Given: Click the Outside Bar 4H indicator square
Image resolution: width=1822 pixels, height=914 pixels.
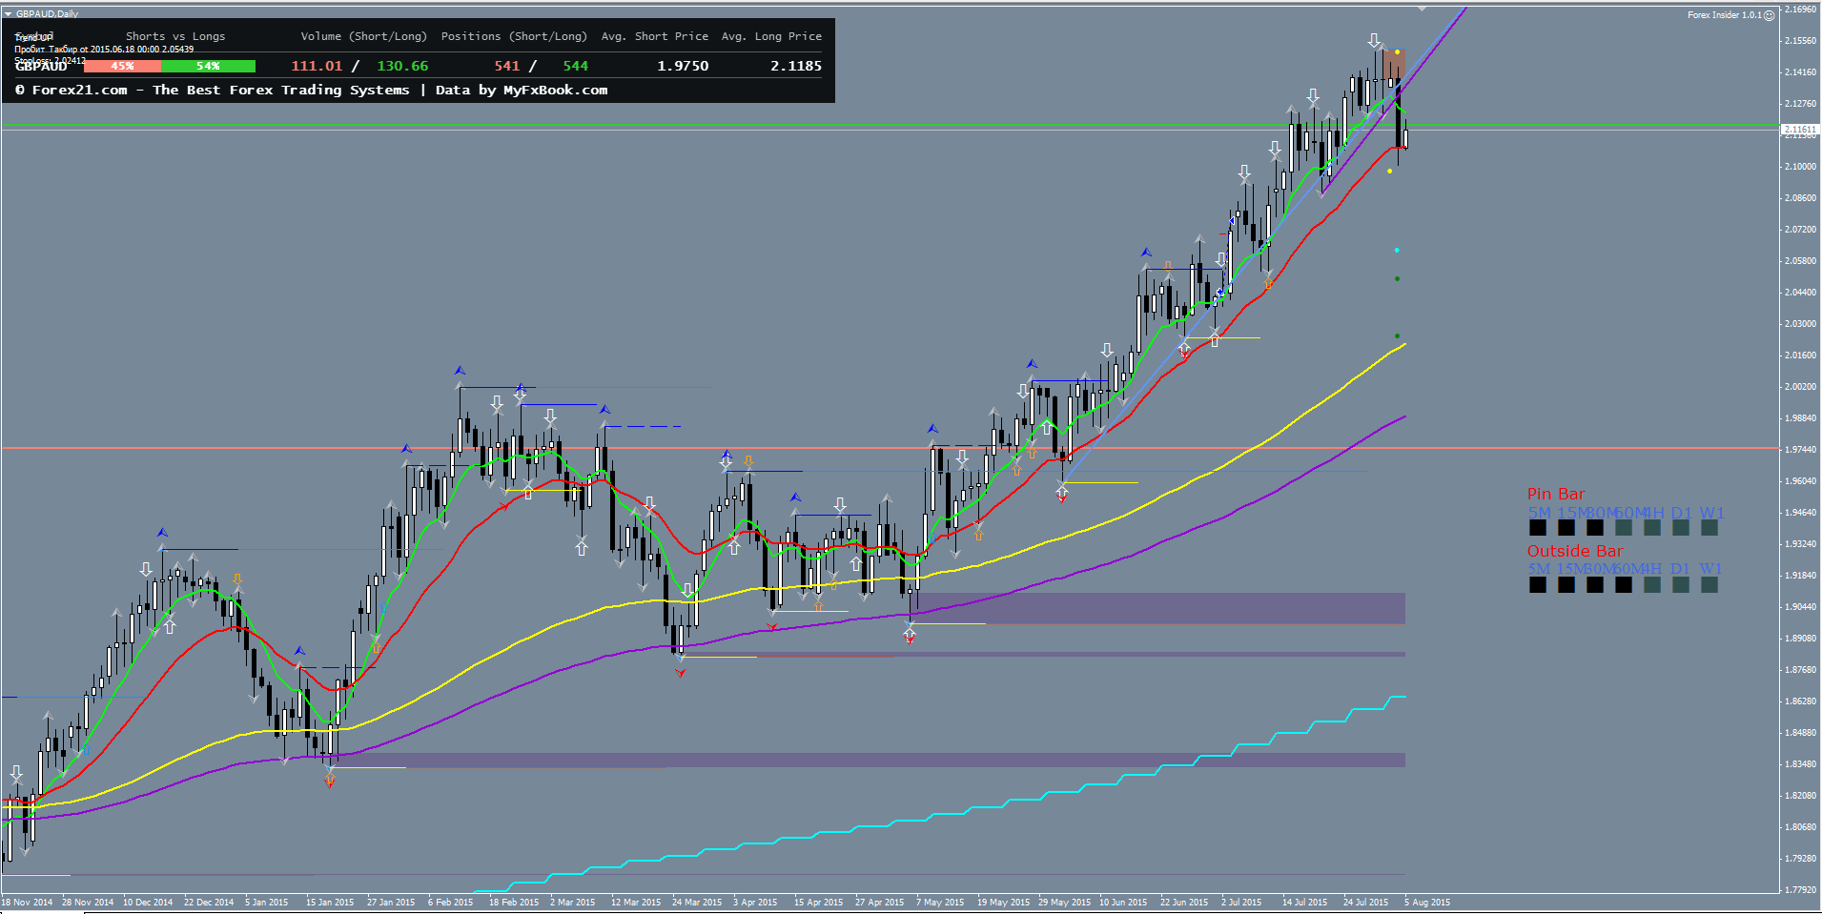Looking at the screenshot, I should click(1652, 584).
